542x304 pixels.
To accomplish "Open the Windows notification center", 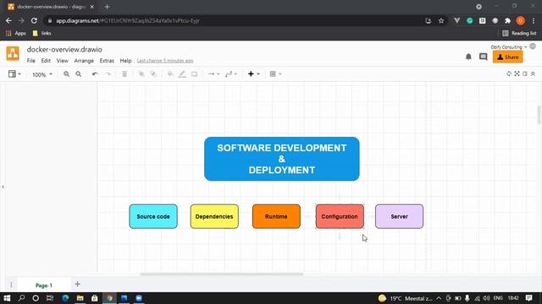I will coord(528,298).
